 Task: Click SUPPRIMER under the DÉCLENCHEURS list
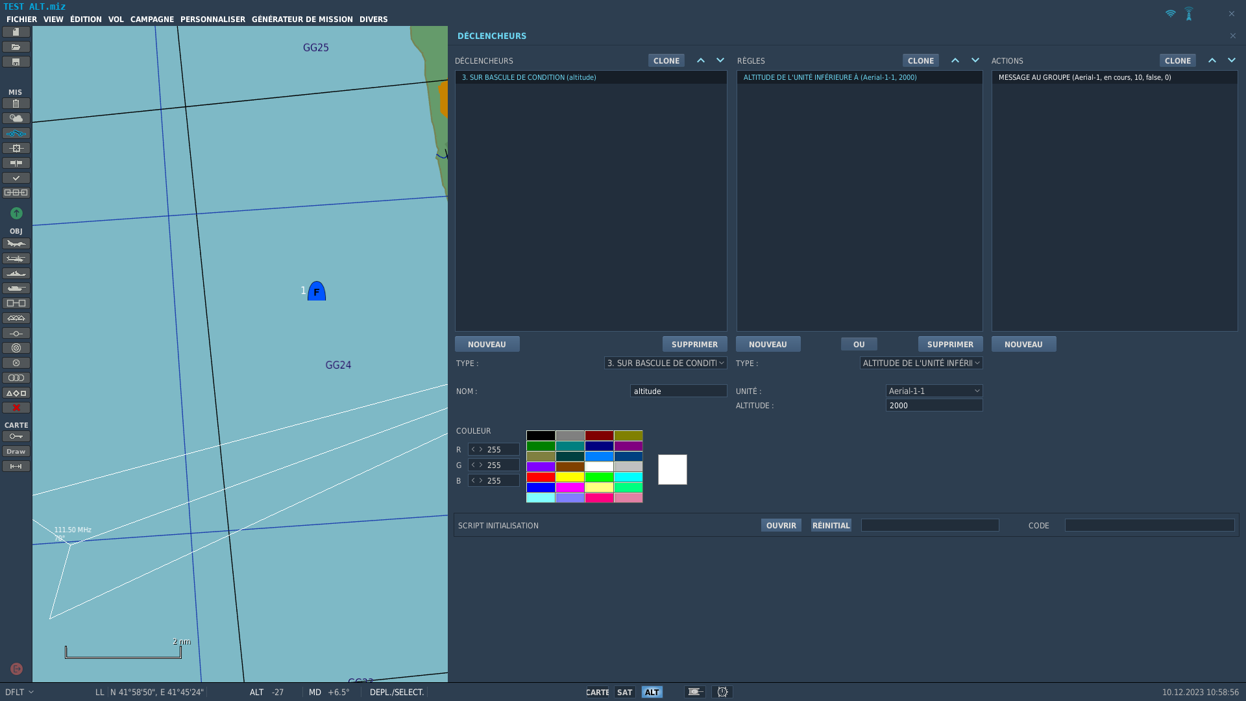pyautogui.click(x=694, y=344)
